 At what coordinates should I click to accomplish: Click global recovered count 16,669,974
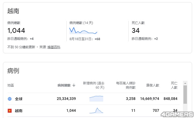tap(150, 99)
